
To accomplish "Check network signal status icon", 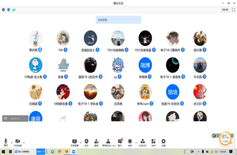I will [x=14, y=10].
